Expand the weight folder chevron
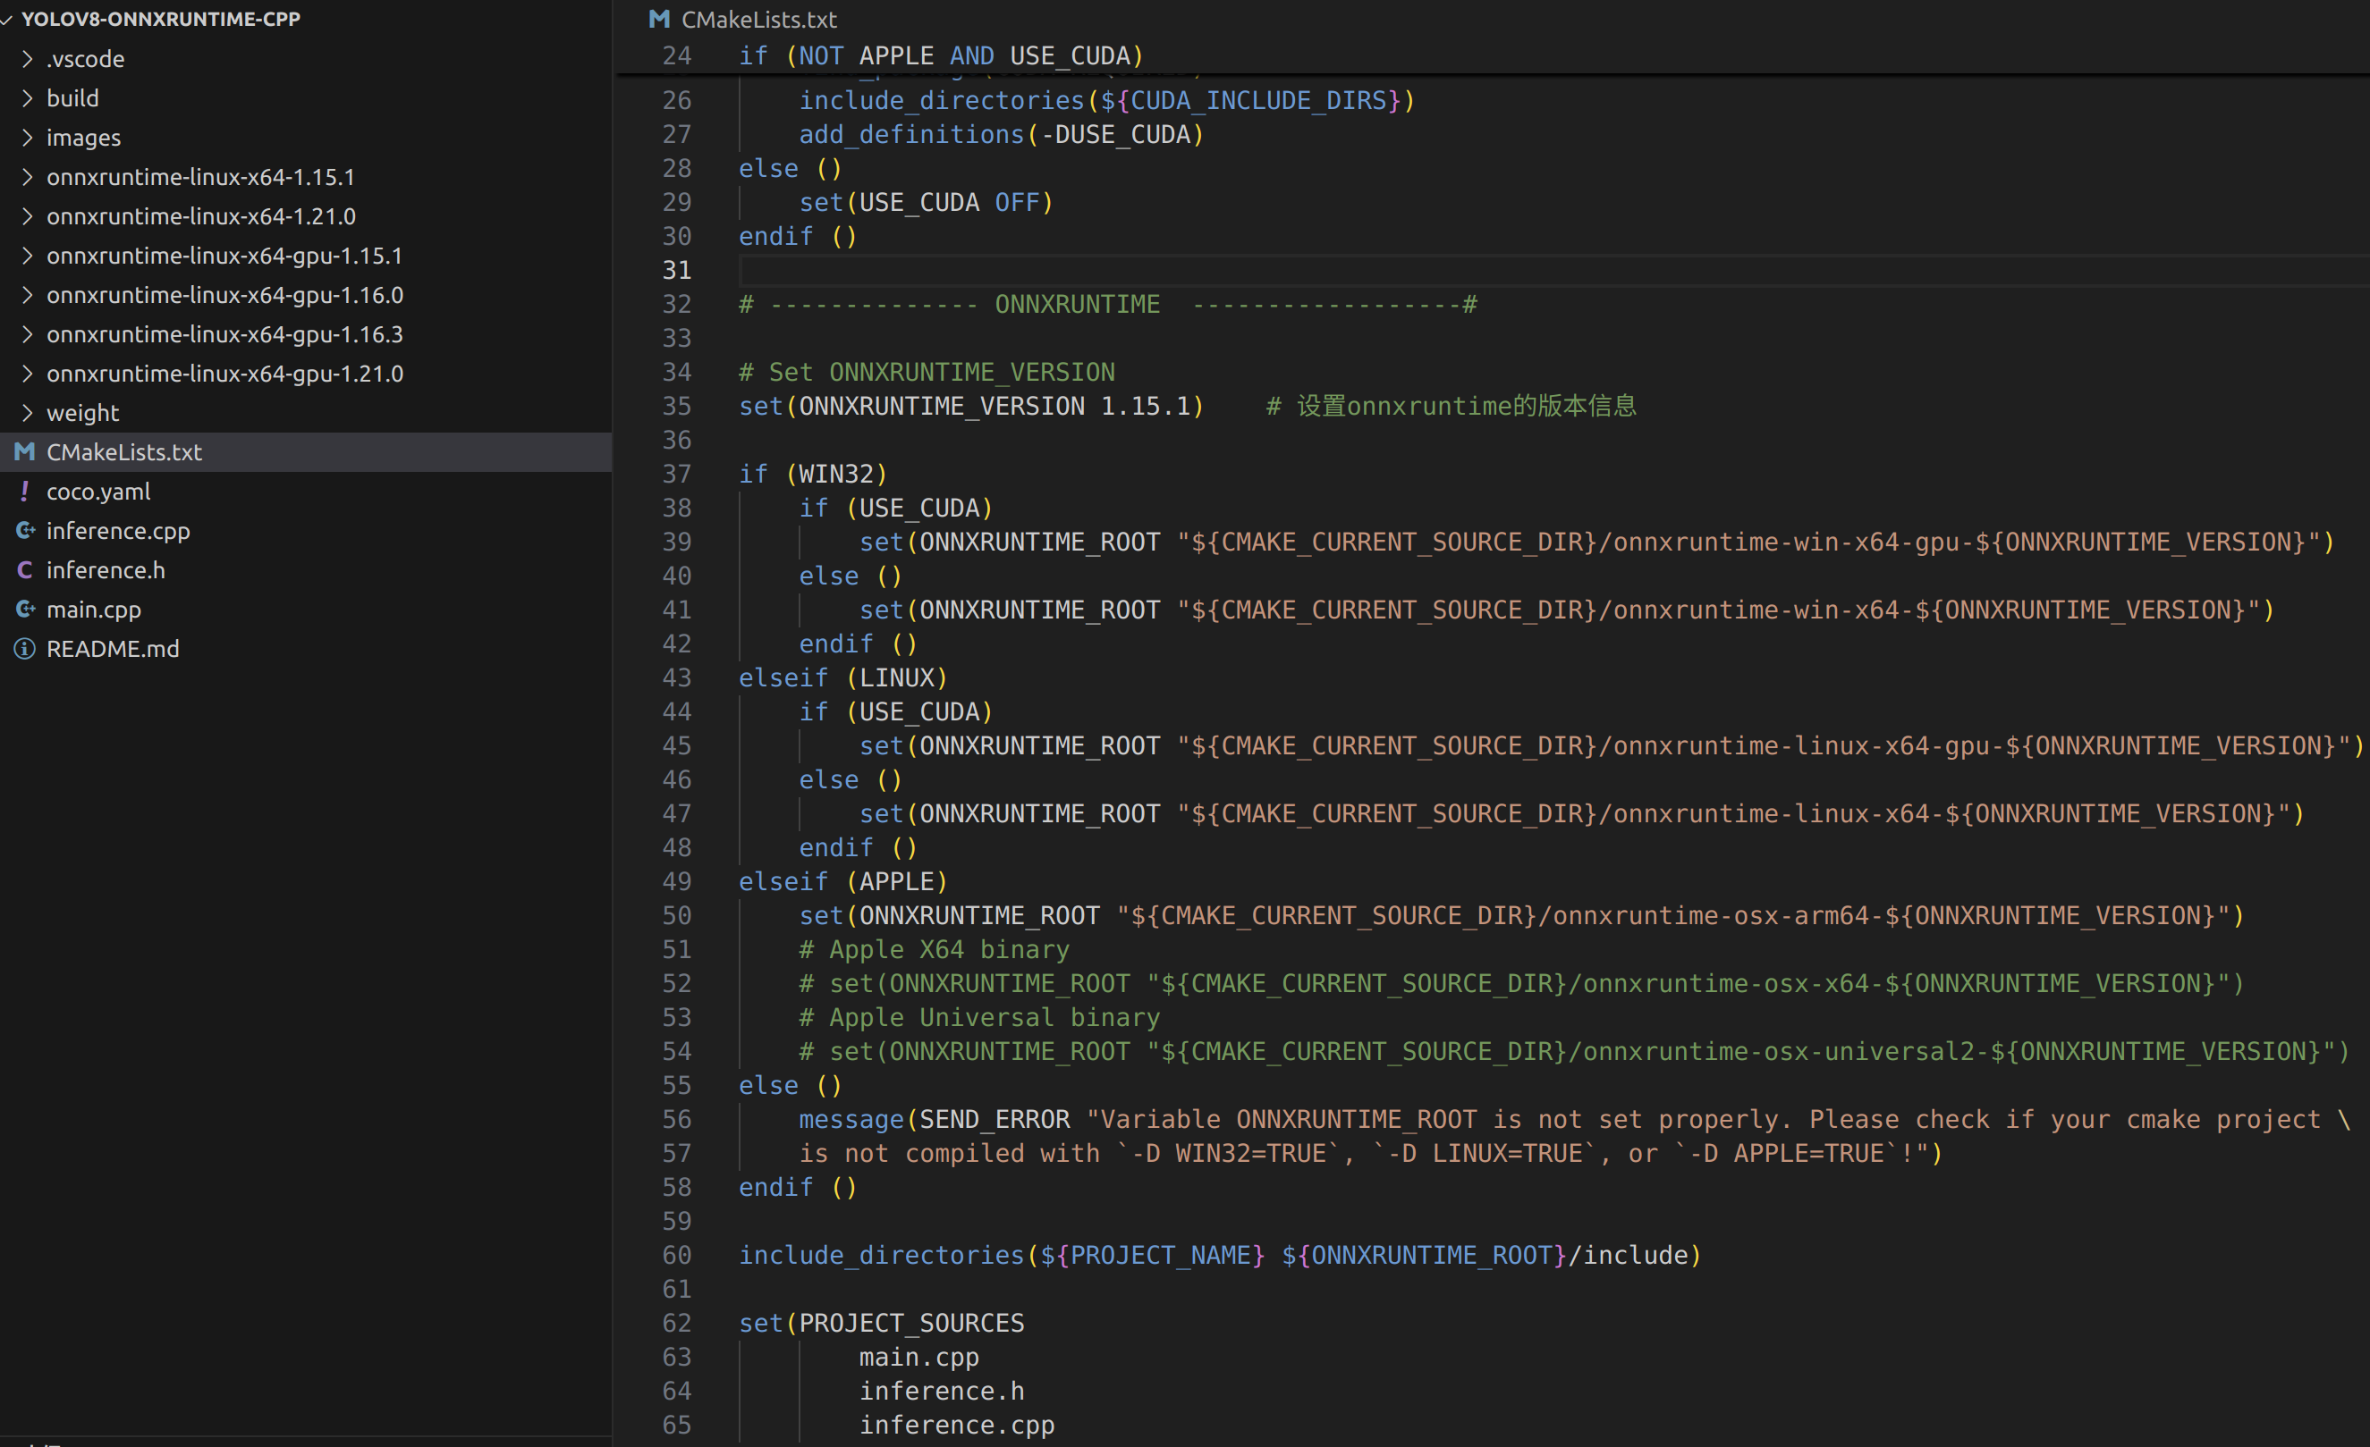 click(27, 412)
